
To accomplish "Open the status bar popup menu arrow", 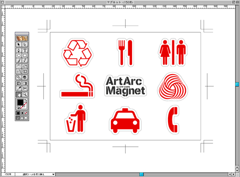I will coord(53,174).
